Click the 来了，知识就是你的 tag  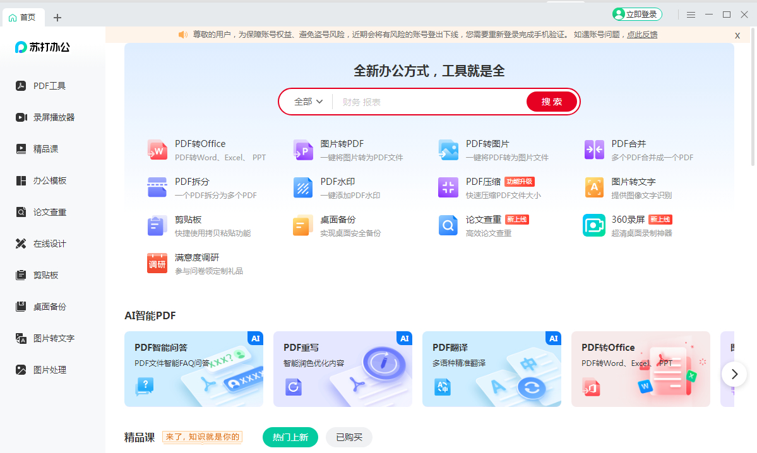coord(202,437)
